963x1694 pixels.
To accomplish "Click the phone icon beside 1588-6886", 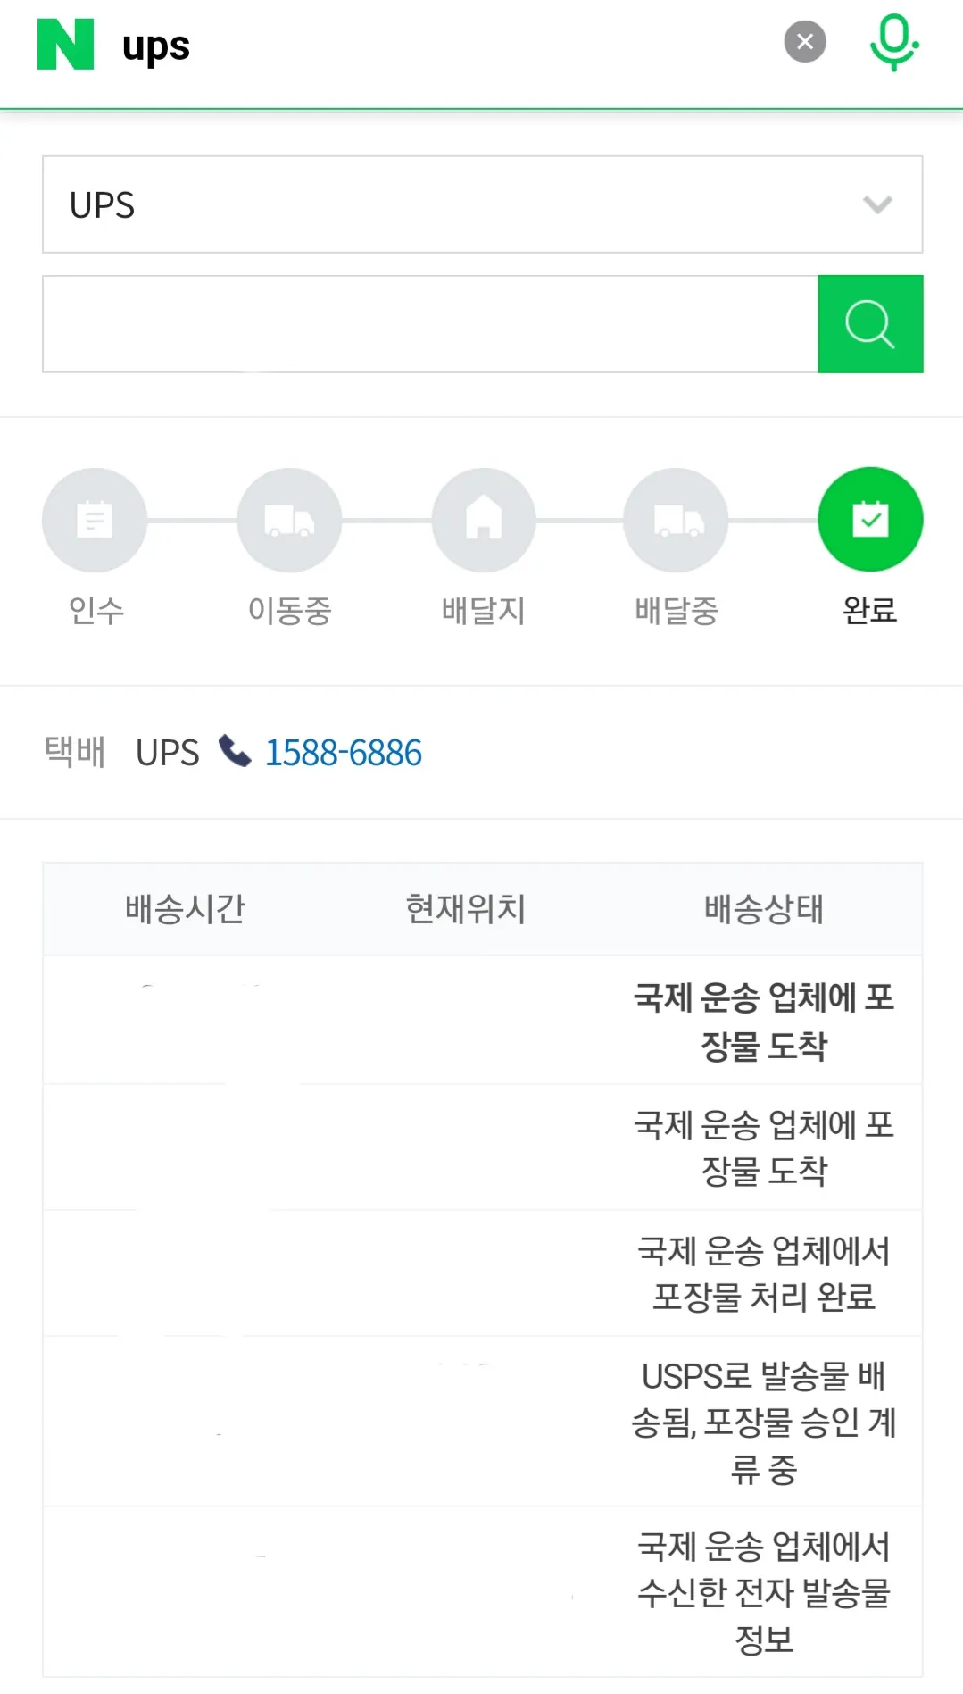I will click(234, 752).
